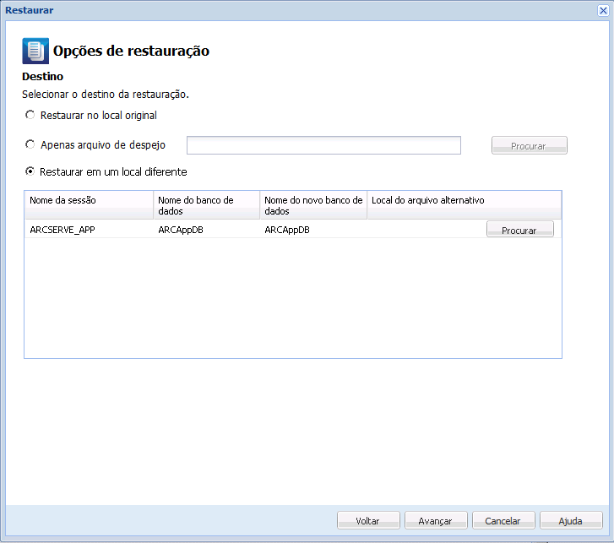Focus the dump file path text field
Screen dimensions: 614x543
click(323, 145)
